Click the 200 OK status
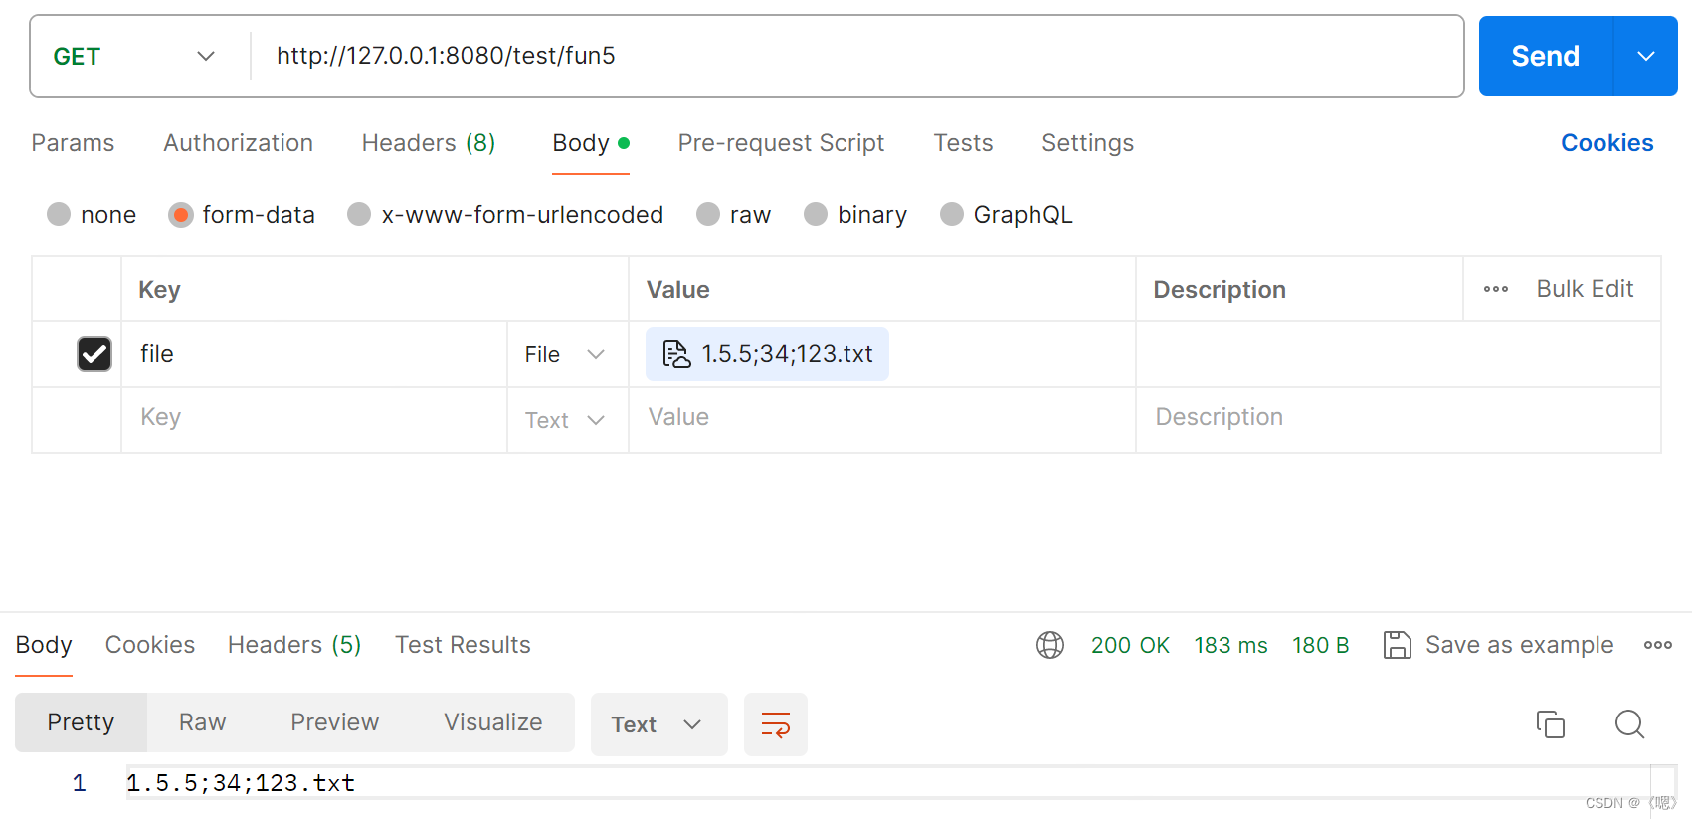 (1130, 645)
